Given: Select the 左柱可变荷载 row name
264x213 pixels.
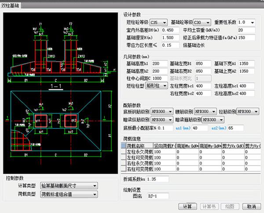Looking at the screenshot, I should [140, 157].
